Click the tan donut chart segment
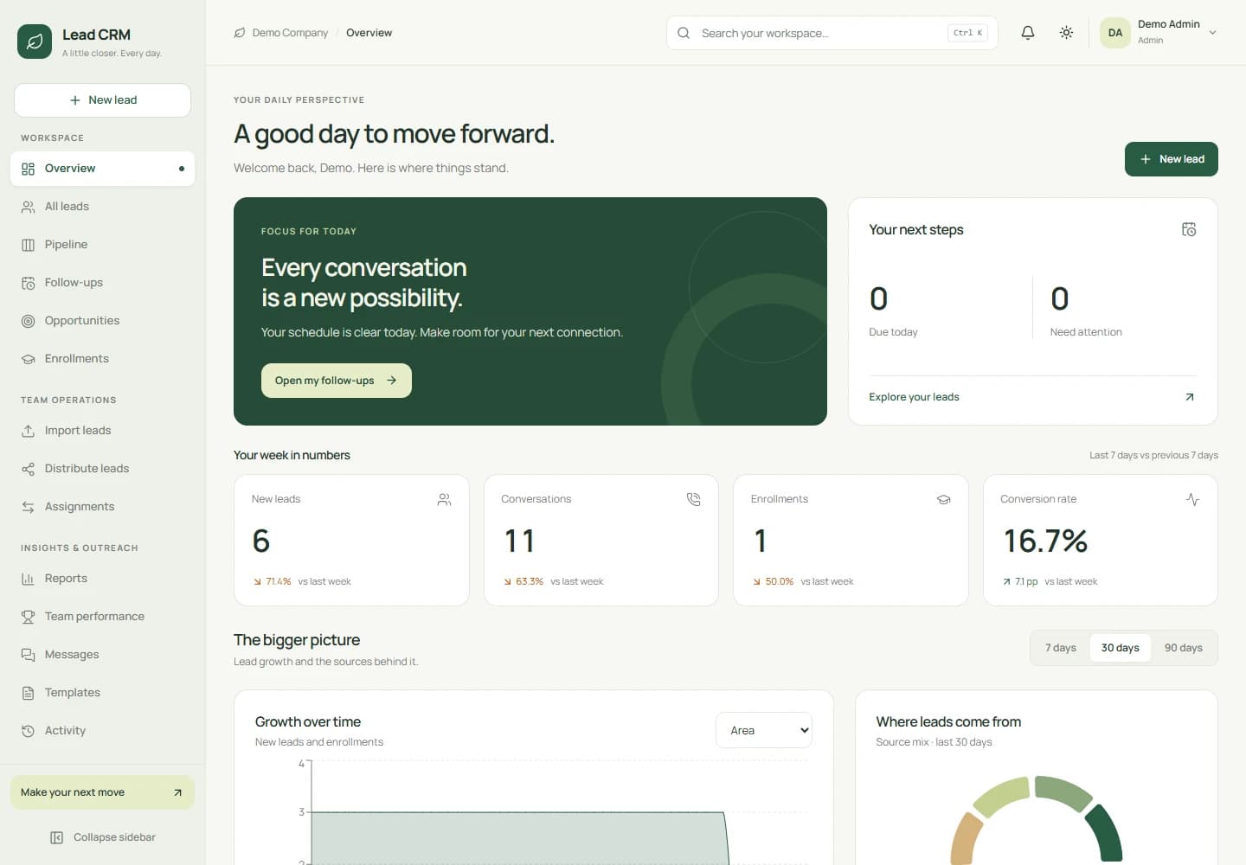This screenshot has width=1246, height=865. point(966,840)
